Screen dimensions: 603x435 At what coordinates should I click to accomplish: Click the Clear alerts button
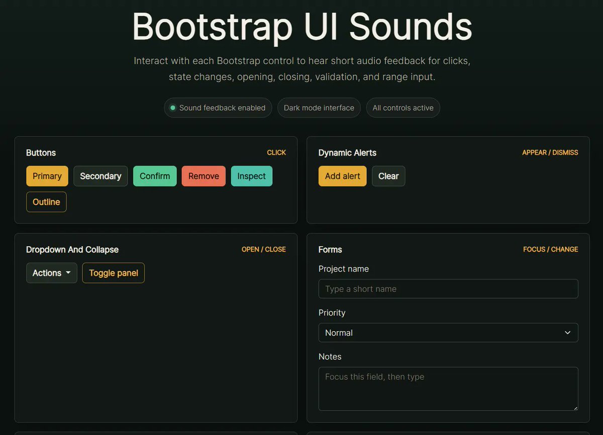coord(388,176)
